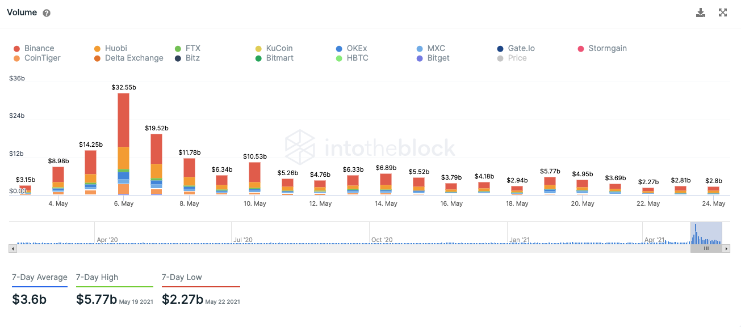Click the $5.77b high value
Screen dimensions: 741x327
pos(97,299)
